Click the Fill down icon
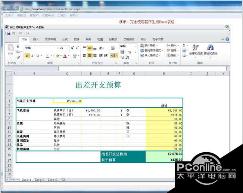Image resolution: width=243 pixels, height=193 pixels. tap(184, 50)
